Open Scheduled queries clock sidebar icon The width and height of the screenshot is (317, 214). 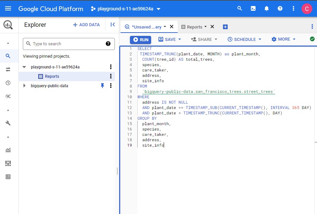(8, 83)
